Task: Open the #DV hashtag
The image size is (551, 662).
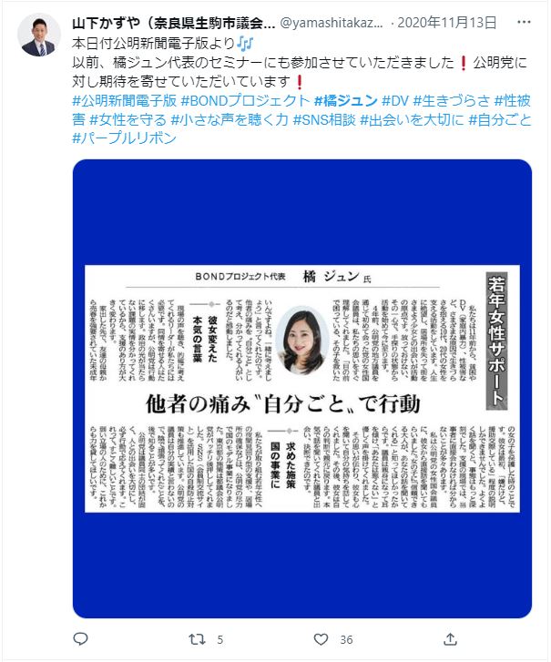Action: (395, 101)
